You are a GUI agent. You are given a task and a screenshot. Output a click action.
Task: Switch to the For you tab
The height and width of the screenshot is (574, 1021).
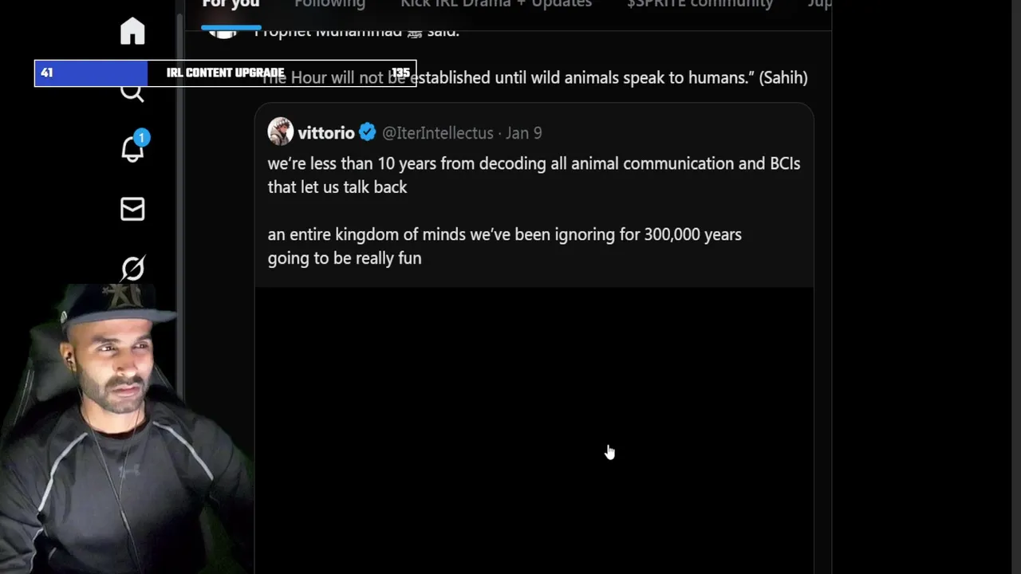(231, 5)
